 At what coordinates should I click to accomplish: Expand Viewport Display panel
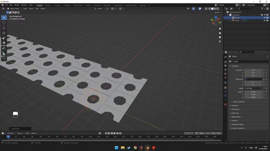pyautogui.click(x=237, y=124)
